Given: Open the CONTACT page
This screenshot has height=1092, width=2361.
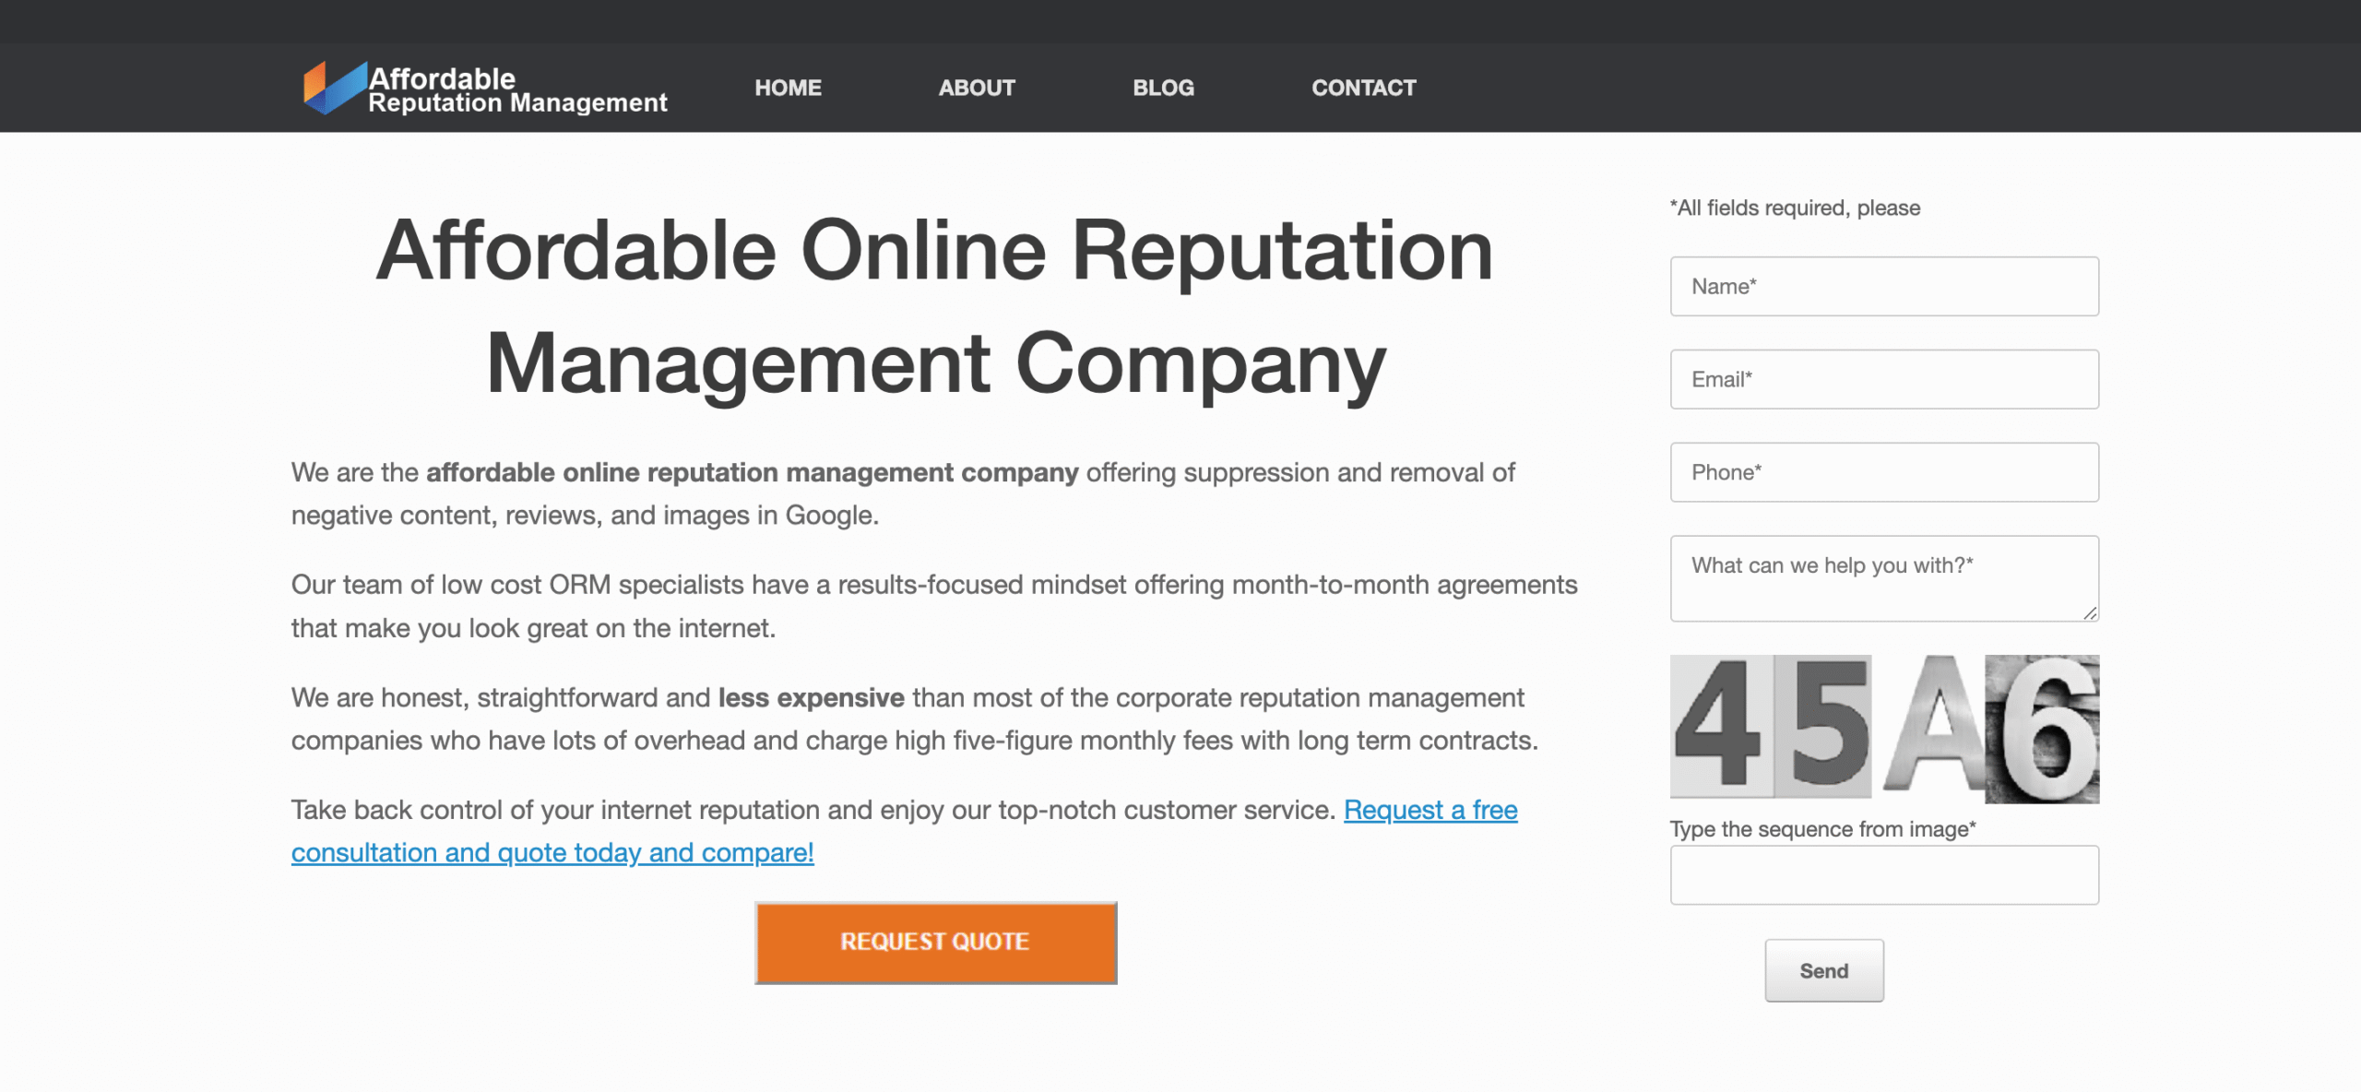Looking at the screenshot, I should [x=1363, y=88].
